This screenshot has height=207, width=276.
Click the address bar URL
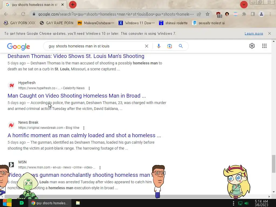(x=116, y=14)
